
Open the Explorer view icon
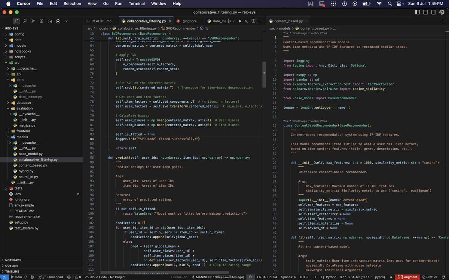16,21
